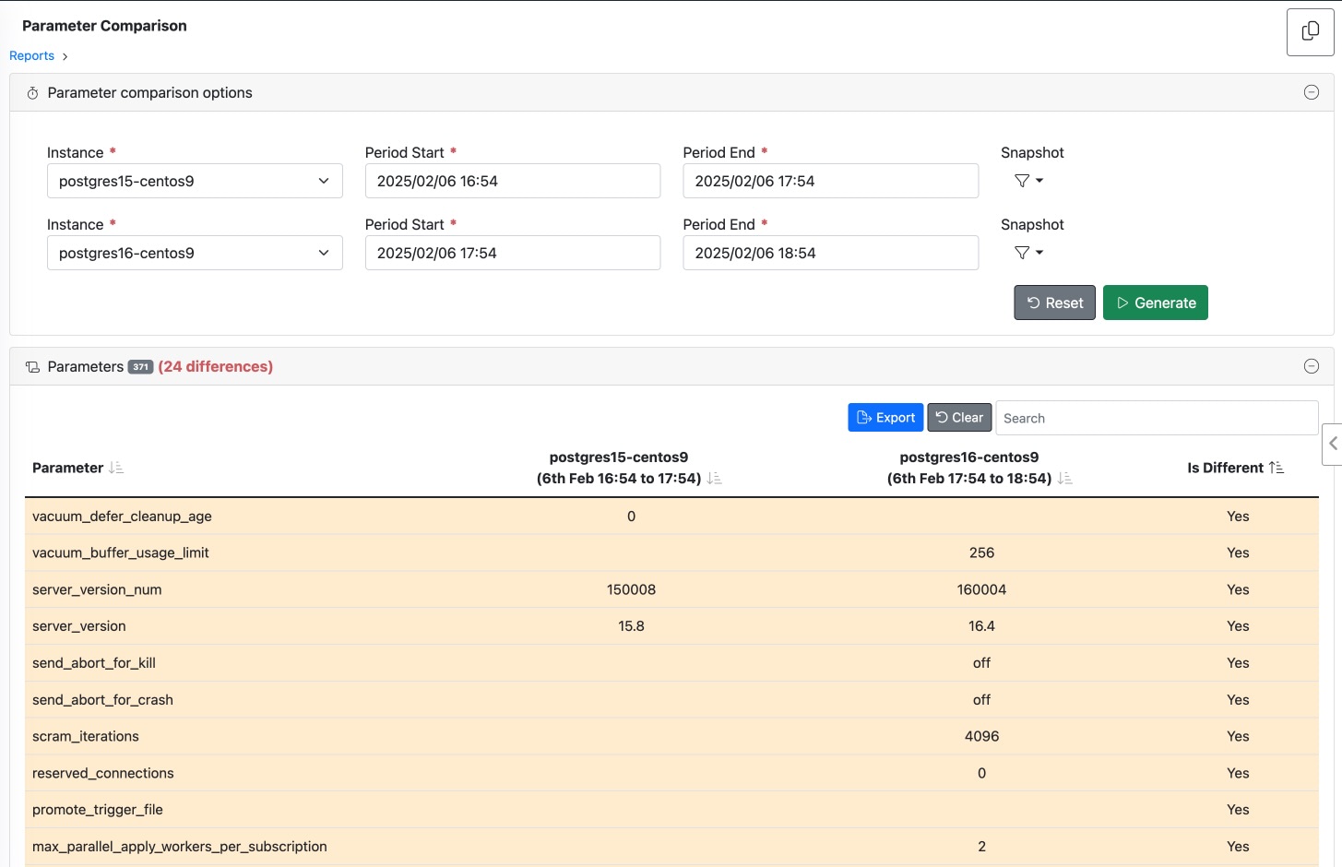Click the sort icon on the Parameter column
The width and height of the screenshot is (1342, 867).
coord(115,468)
